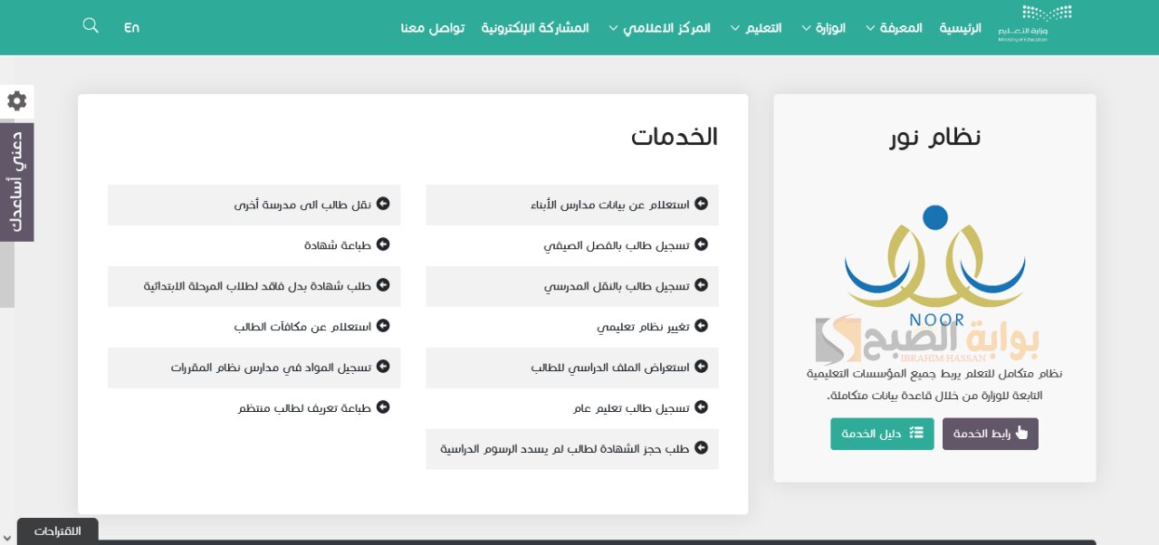The width and height of the screenshot is (1159, 545).
Task: Open الوزارة menu item
Action: point(830,28)
